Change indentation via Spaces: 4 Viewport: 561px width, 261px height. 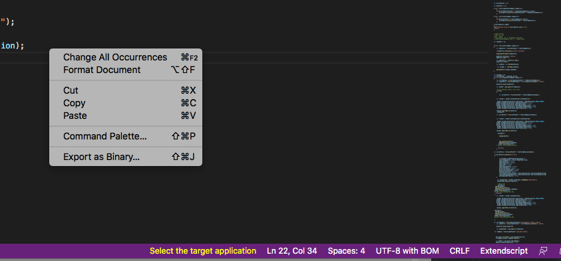pos(346,251)
